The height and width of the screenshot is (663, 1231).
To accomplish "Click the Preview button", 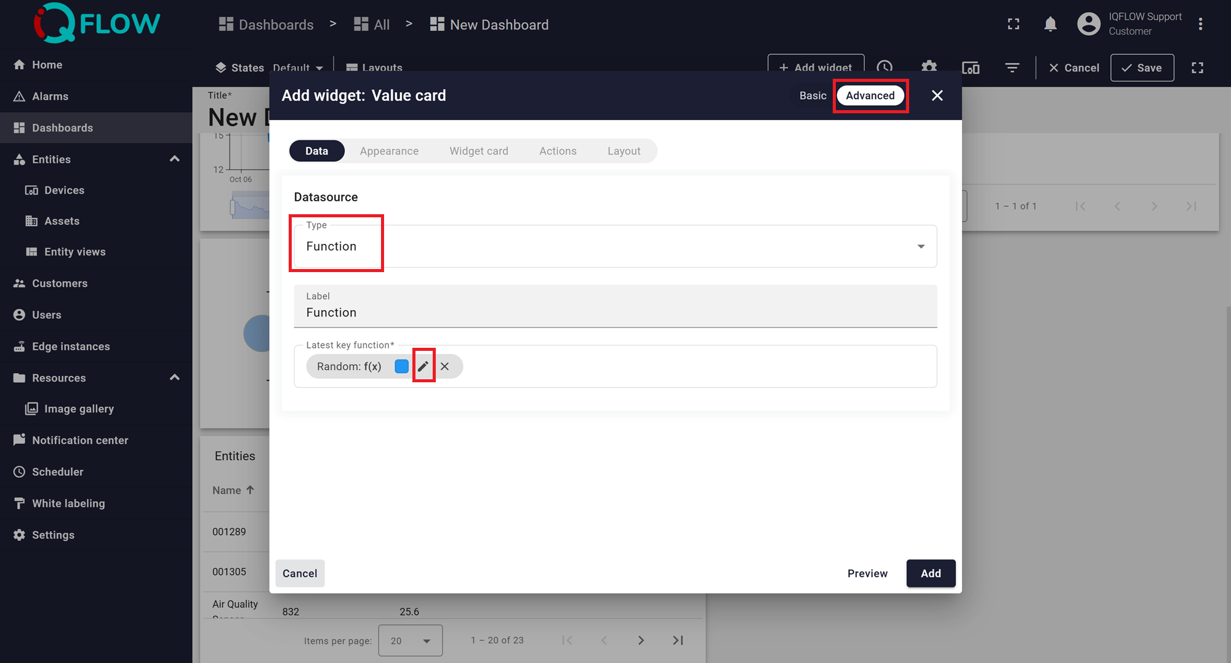I will 867,573.
